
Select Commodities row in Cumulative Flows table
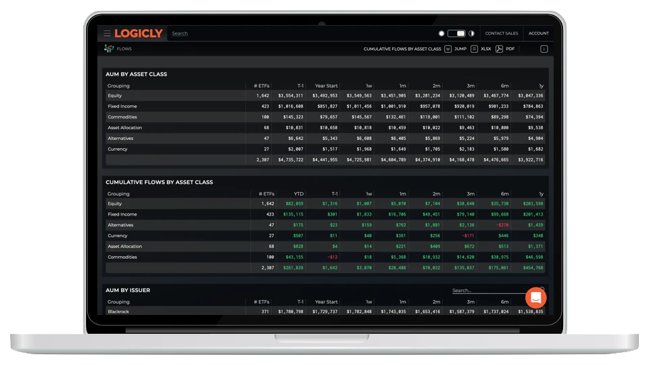pyautogui.click(x=325, y=258)
